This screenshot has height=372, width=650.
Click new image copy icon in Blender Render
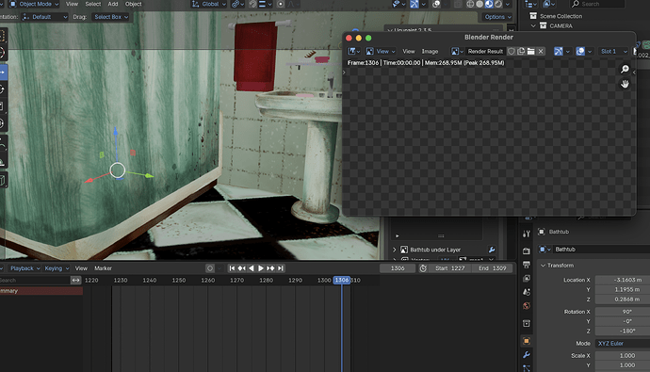pos(521,52)
